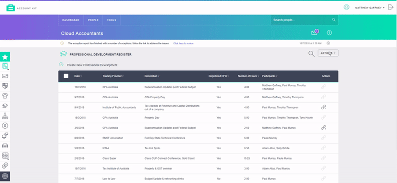Select the 'Tax Hot Spots' description
This screenshot has height=183, width=397.
coord(152,148)
